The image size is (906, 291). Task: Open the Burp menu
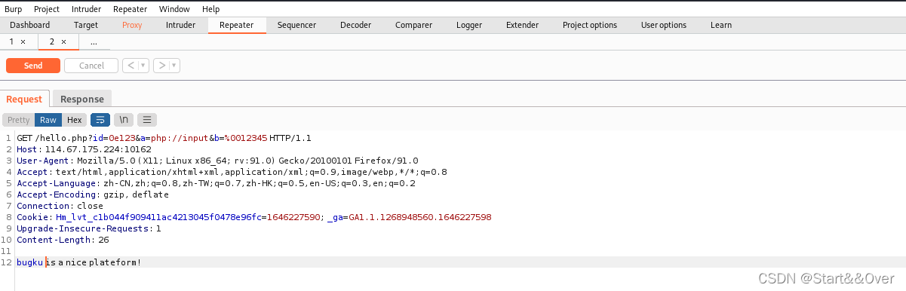14,9
